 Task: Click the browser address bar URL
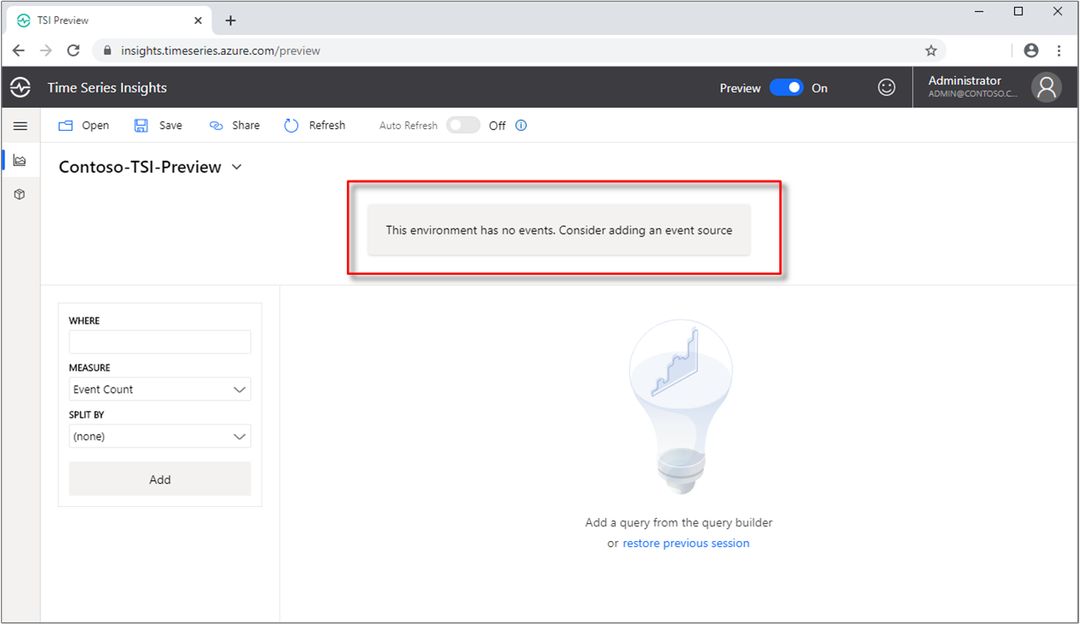point(221,51)
